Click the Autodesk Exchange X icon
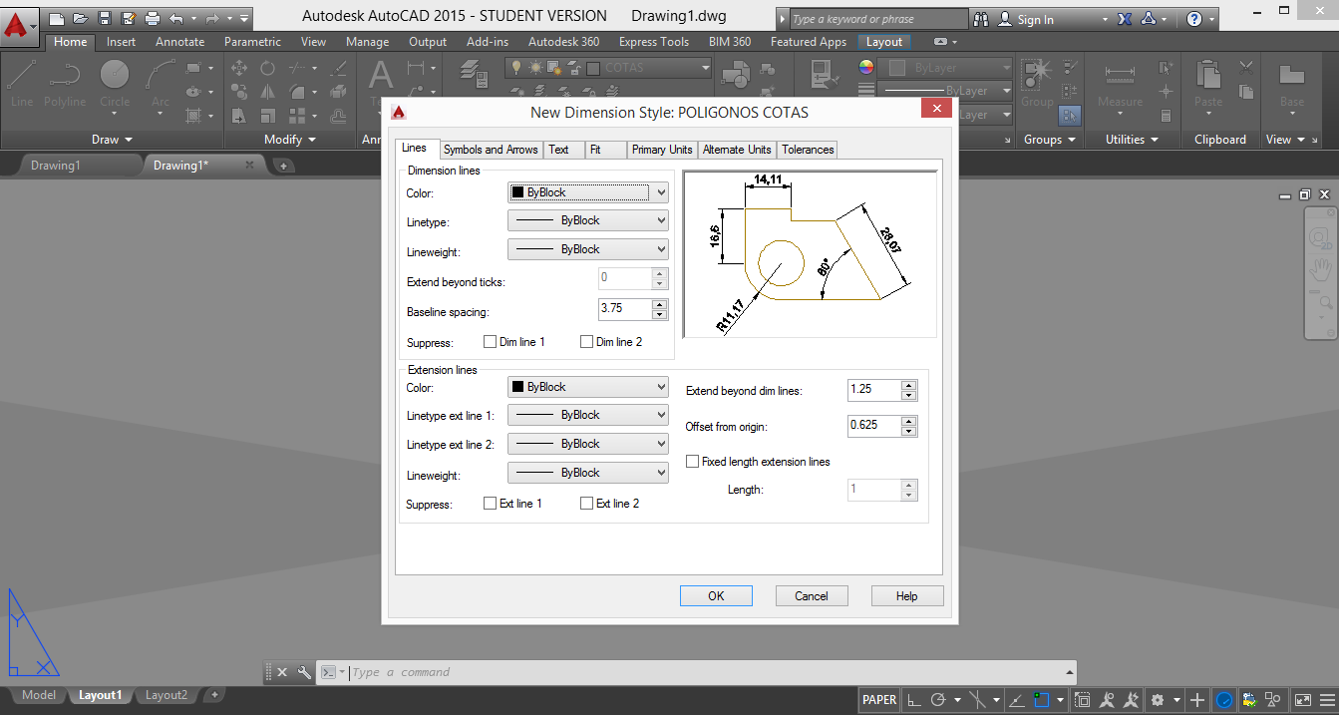 pos(1125,19)
